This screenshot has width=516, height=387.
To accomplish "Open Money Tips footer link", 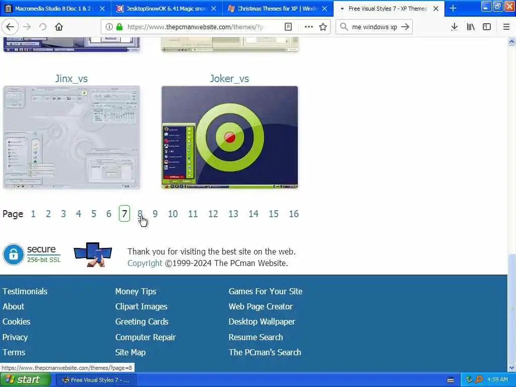I will pos(136,292).
